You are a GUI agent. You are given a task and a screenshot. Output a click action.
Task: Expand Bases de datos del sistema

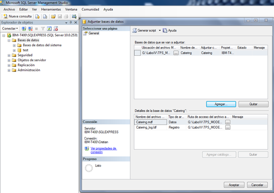[x=14, y=45]
